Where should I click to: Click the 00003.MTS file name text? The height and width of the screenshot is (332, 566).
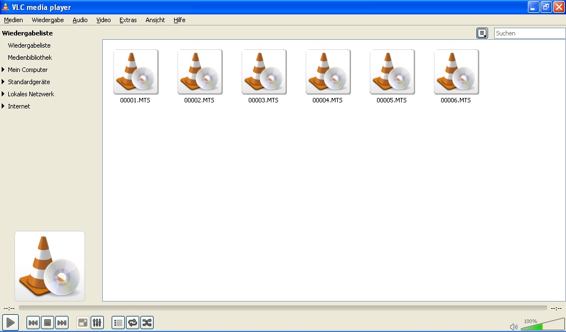click(x=264, y=101)
